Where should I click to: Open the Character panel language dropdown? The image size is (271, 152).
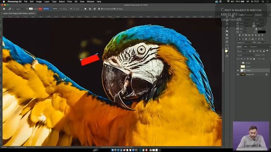[245, 43]
